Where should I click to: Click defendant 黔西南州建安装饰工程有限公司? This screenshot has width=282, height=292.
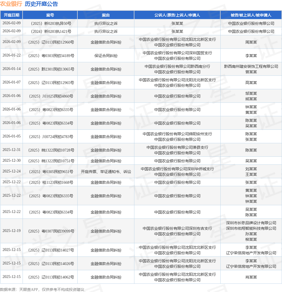coord(251,66)
